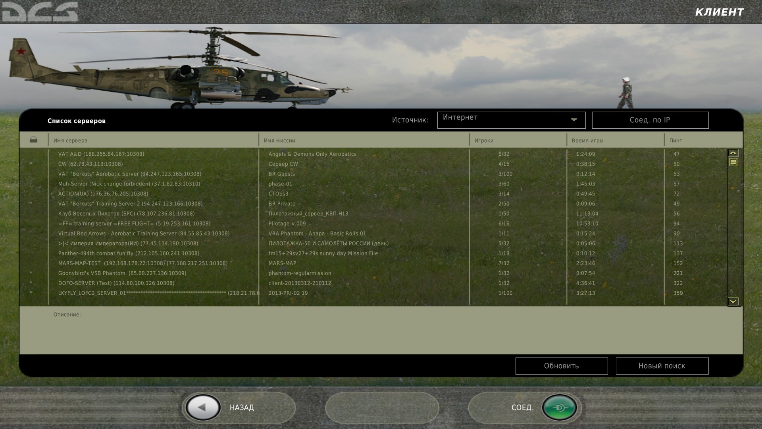Screen dimensions: 762x429
Task: Sort by Игроки column header
Action: click(x=484, y=141)
